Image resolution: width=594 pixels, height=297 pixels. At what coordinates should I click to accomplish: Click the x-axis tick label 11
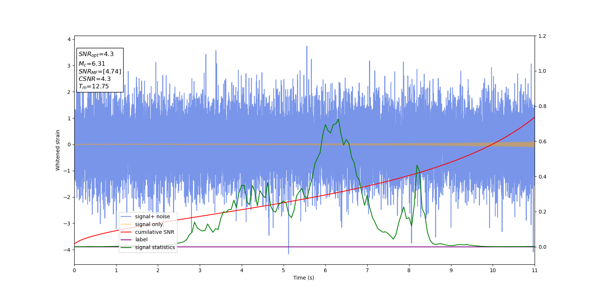coord(535,270)
